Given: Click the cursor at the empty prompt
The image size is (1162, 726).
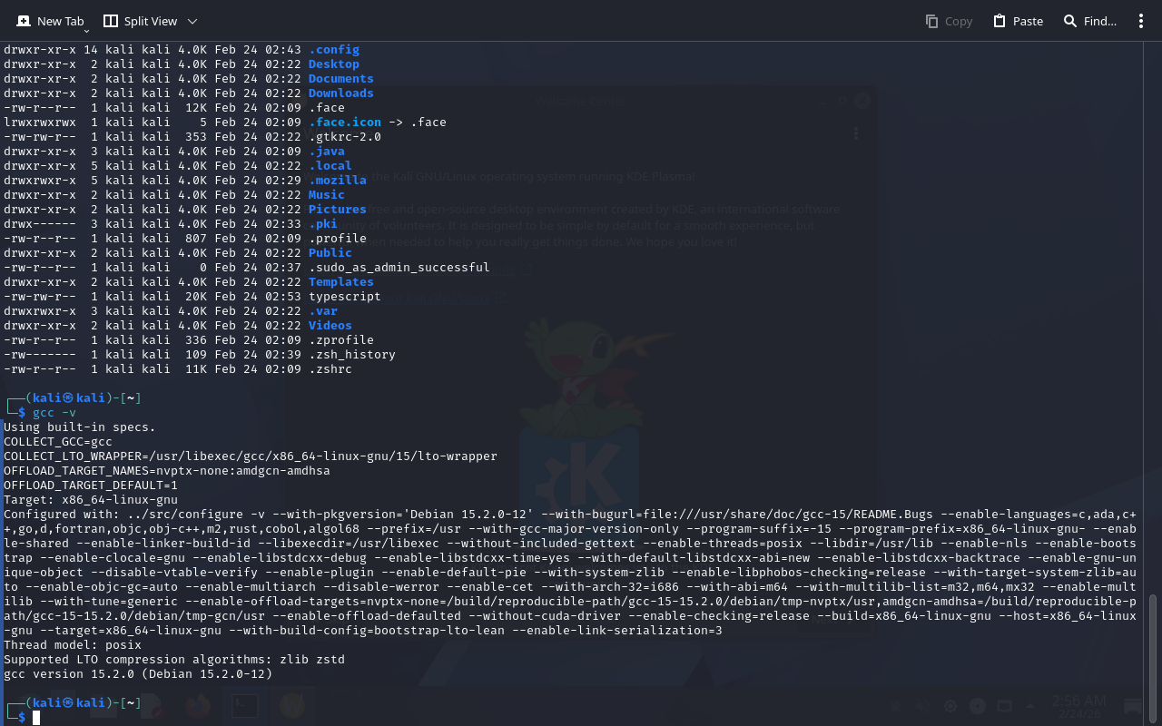Looking at the screenshot, I should 36,718.
